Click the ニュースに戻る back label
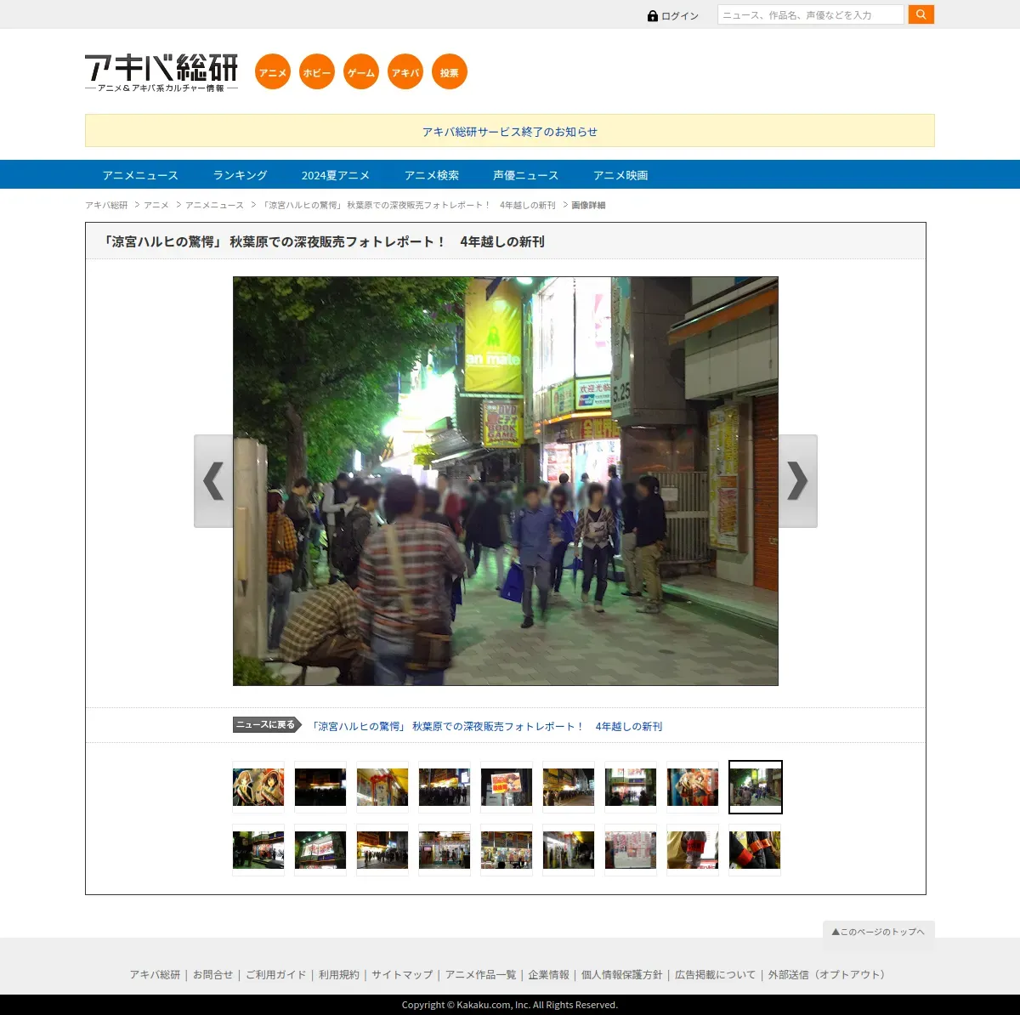 point(267,724)
